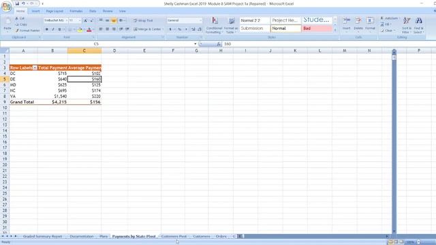This screenshot has height=245, width=436.
Task: Open the font size dropdown
Action: 80,20
